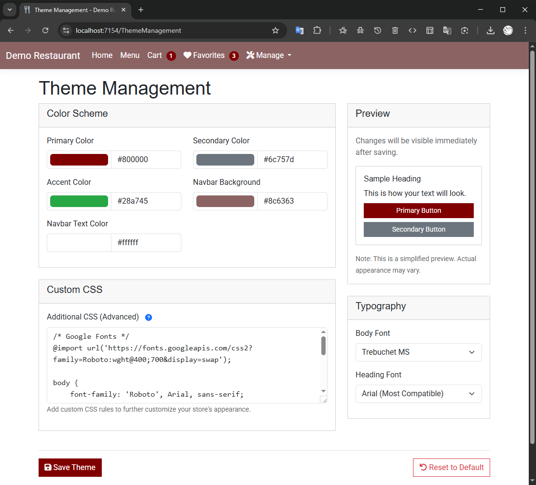Image resolution: width=536 pixels, height=485 pixels.
Task: Click the Primary Button in preview
Action: click(x=418, y=211)
